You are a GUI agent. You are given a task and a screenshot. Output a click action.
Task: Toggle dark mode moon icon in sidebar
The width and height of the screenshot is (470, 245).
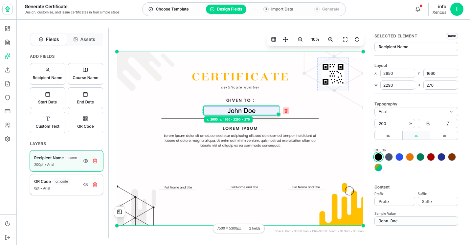8,224
